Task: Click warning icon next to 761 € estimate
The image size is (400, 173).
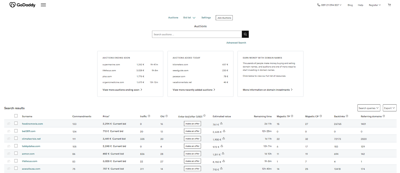Action: (221, 124)
